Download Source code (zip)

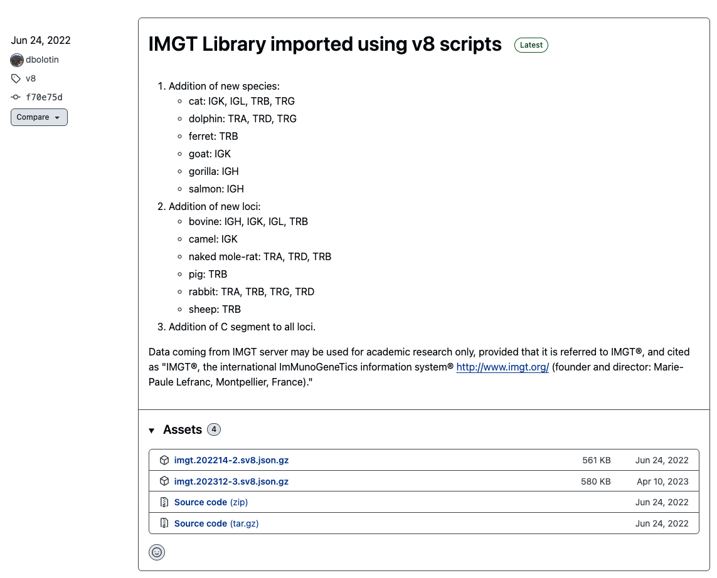tap(211, 502)
